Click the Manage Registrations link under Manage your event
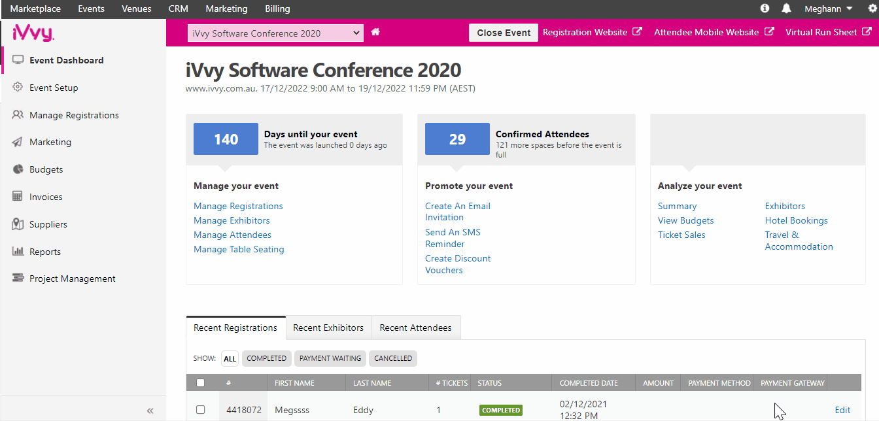Image resolution: width=879 pixels, height=421 pixels. pos(238,206)
